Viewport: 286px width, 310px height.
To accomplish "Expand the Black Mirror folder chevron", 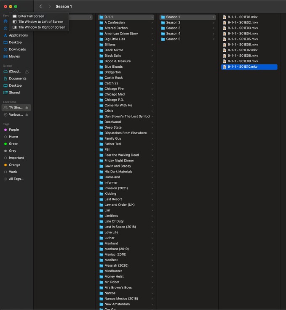I will [152, 50].
